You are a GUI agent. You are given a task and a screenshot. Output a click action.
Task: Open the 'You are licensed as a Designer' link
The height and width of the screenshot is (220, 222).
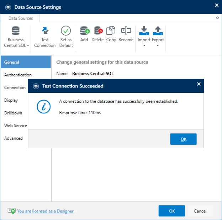(x=46, y=211)
